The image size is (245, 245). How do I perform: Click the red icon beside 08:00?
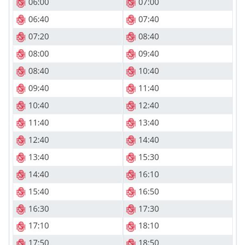click(21, 54)
